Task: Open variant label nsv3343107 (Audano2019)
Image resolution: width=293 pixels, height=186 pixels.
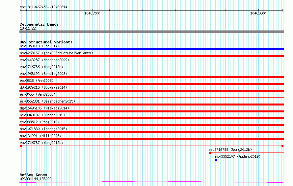Action: [x=42, y=115]
